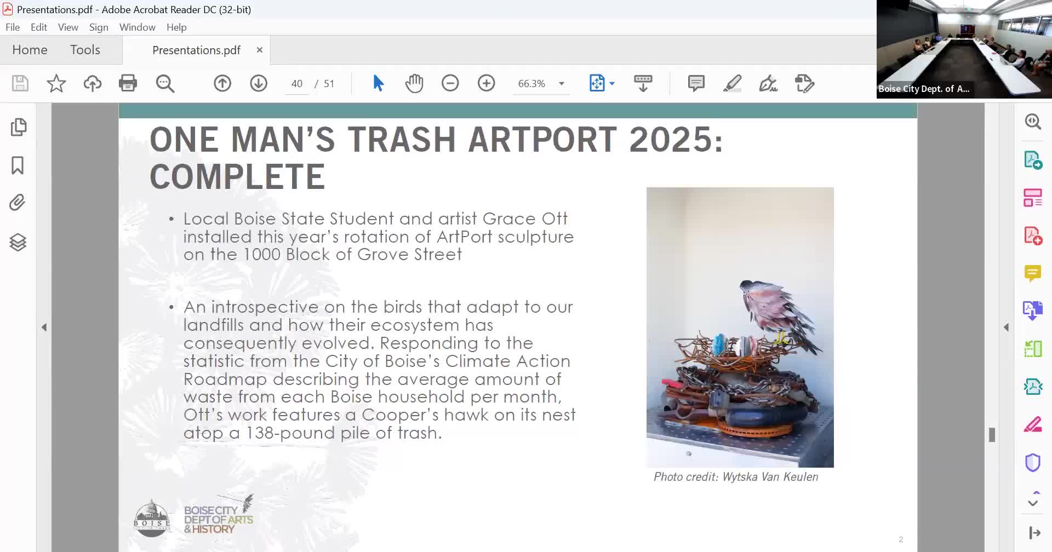This screenshot has width=1052, height=552.
Task: Select the Presentations.pdf document tab
Action: pyautogui.click(x=196, y=50)
